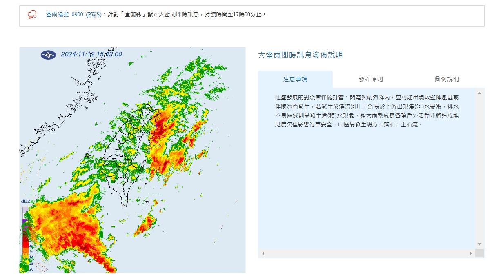Screen dimensions: 492x275
Task: Open the 圖例說明 tab
Action: [447, 79]
